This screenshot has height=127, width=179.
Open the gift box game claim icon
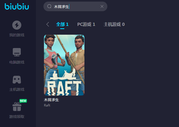coord(17,106)
